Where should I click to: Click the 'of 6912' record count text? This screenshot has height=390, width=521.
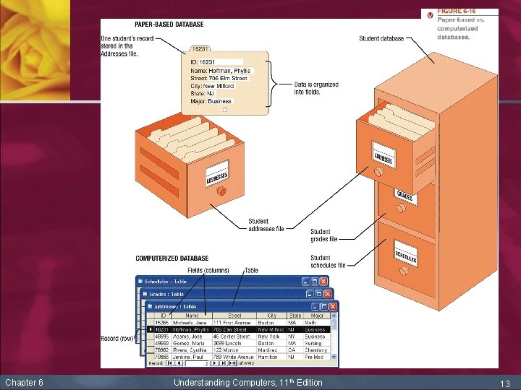246,363
